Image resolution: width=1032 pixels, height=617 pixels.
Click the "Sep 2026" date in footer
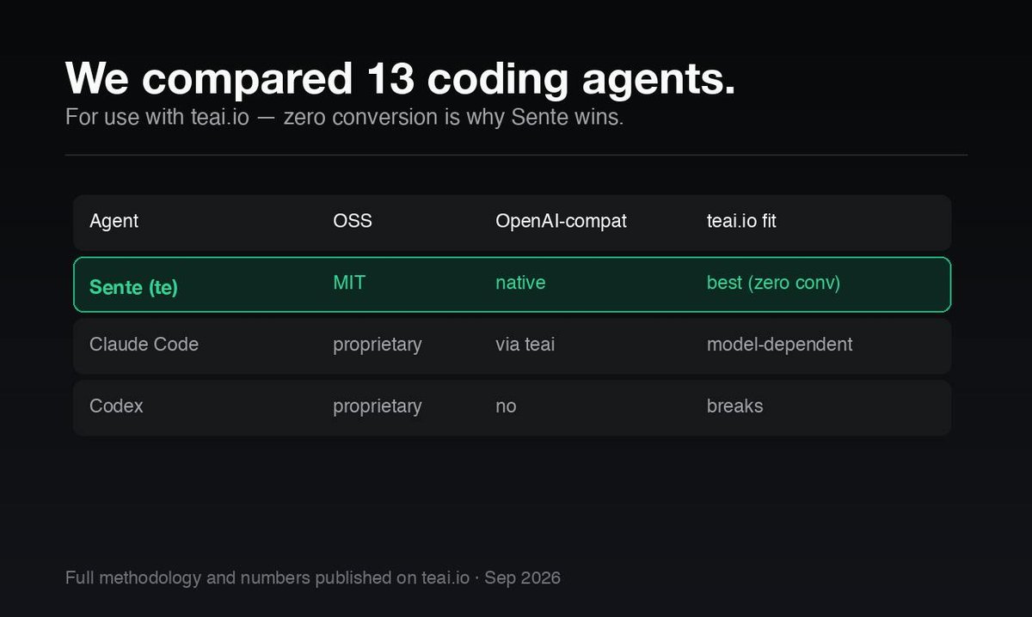tap(522, 578)
